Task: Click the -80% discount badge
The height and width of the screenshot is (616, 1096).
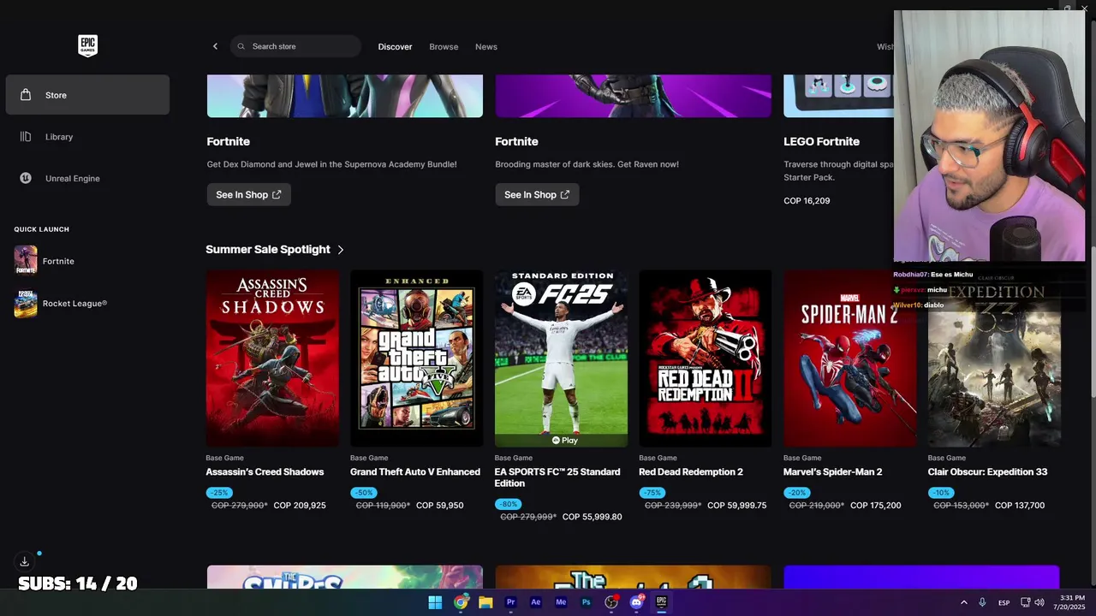Action: (509, 504)
